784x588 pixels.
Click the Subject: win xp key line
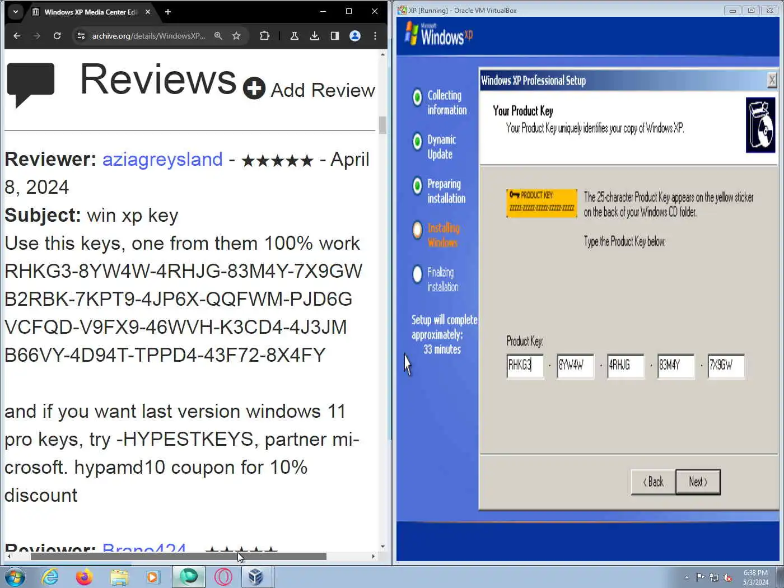91,216
